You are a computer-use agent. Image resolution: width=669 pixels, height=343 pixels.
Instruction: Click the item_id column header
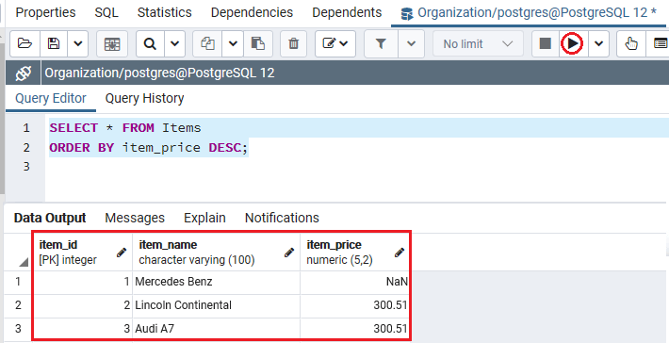[x=82, y=252]
